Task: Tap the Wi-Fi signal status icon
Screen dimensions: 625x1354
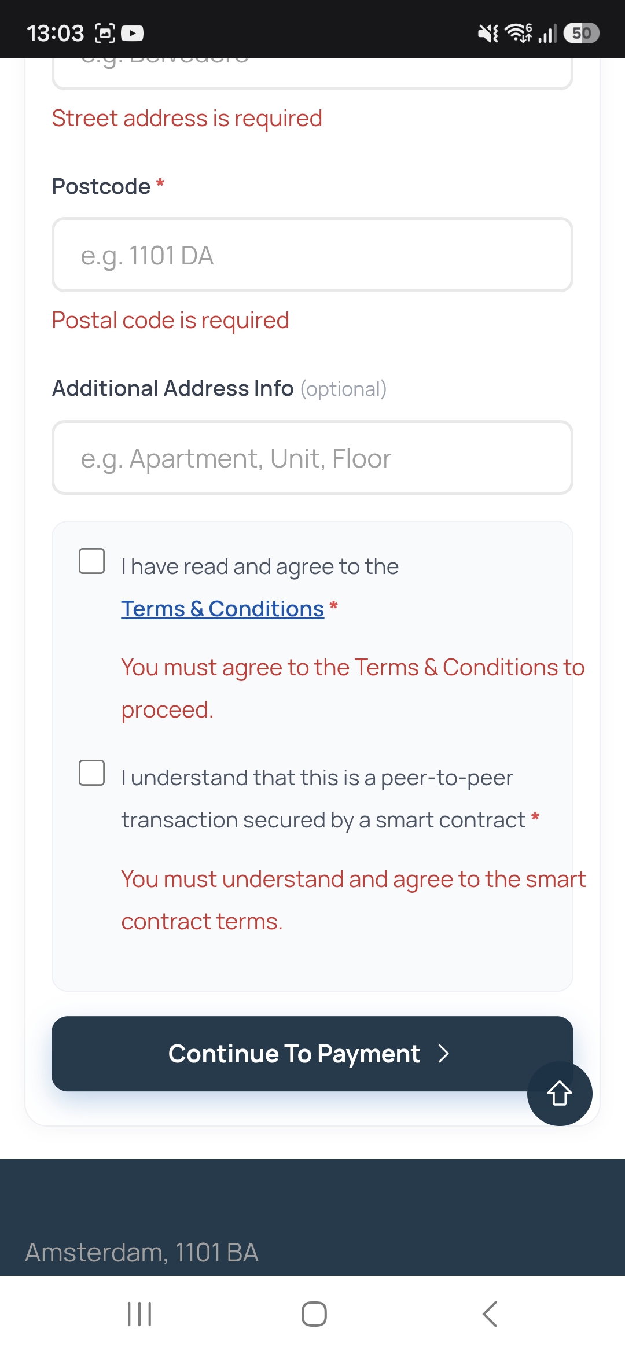Action: click(519, 33)
